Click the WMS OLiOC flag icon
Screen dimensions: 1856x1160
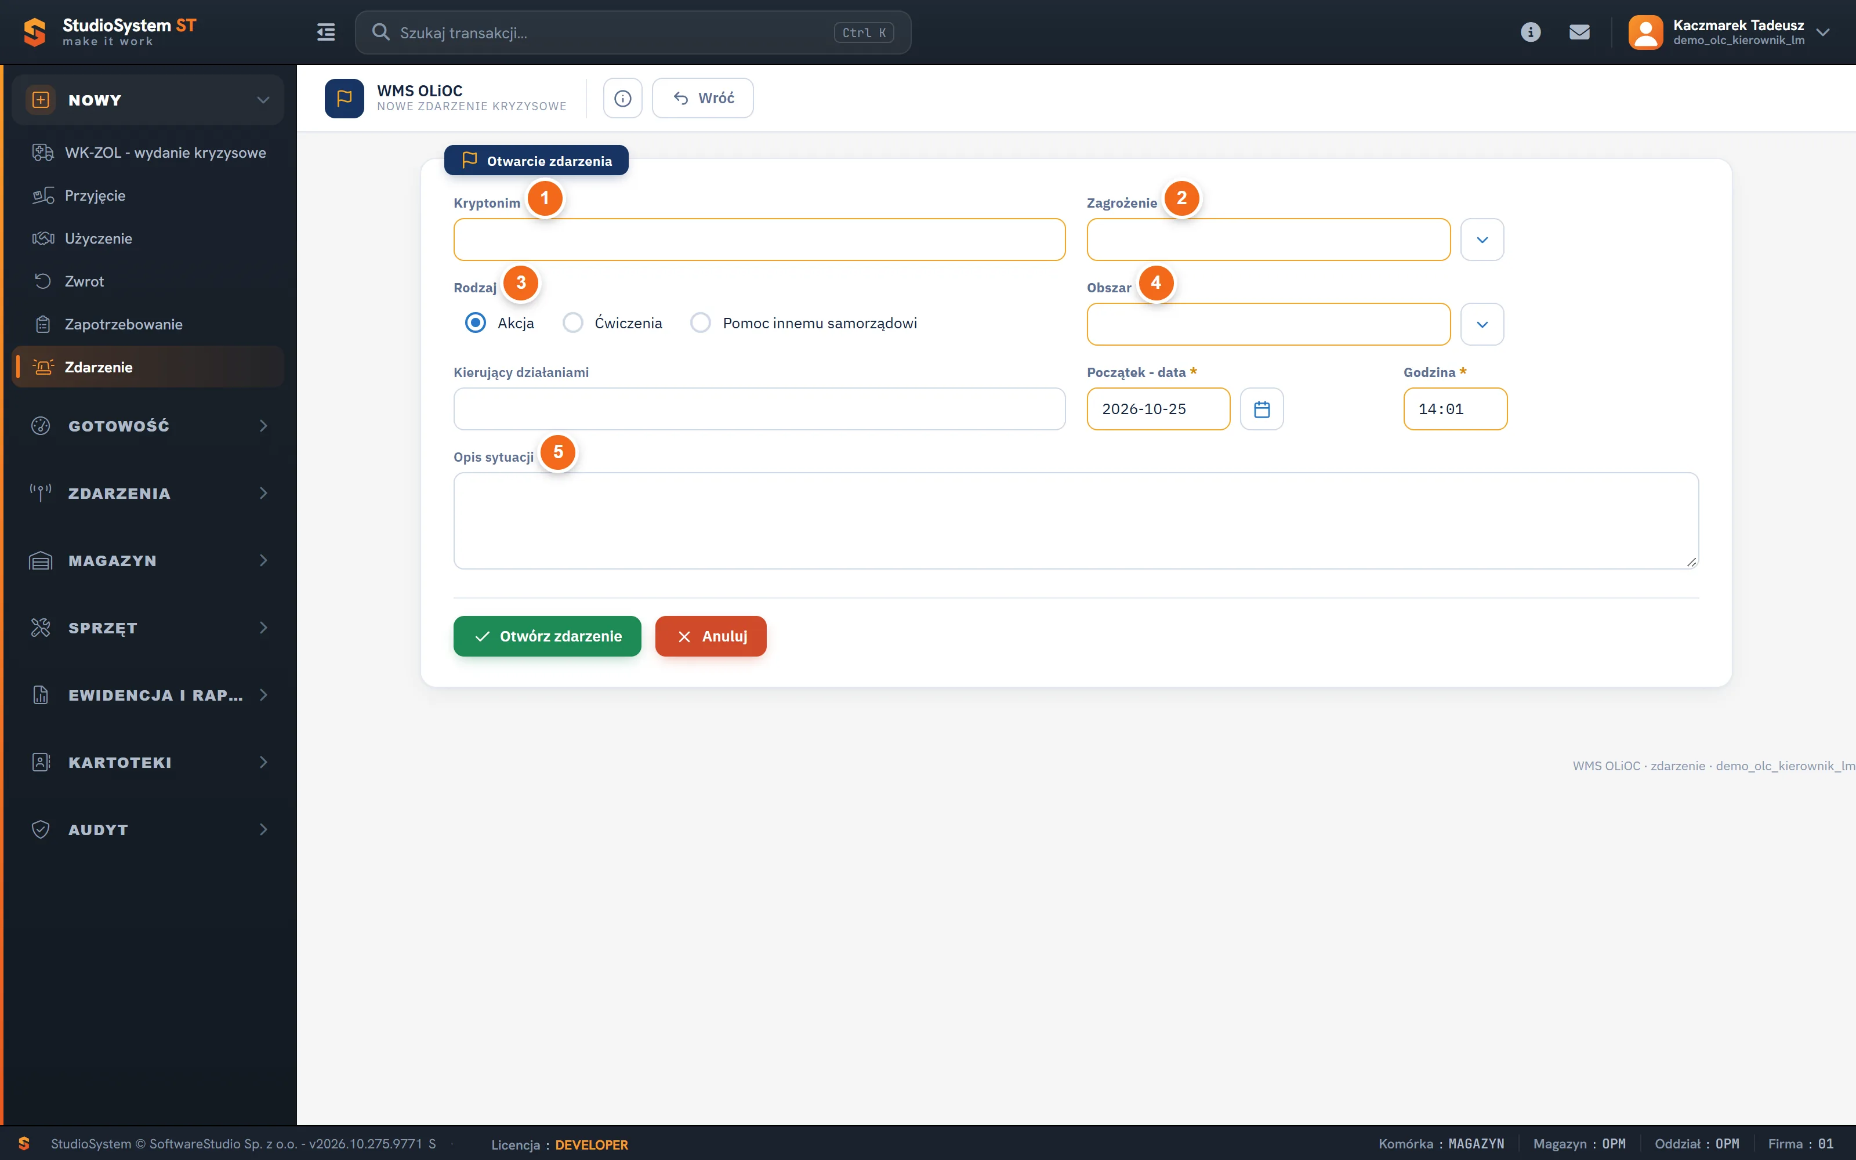(x=345, y=98)
